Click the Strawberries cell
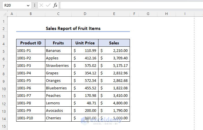This screenshot has height=130, width=203. tap(58, 65)
